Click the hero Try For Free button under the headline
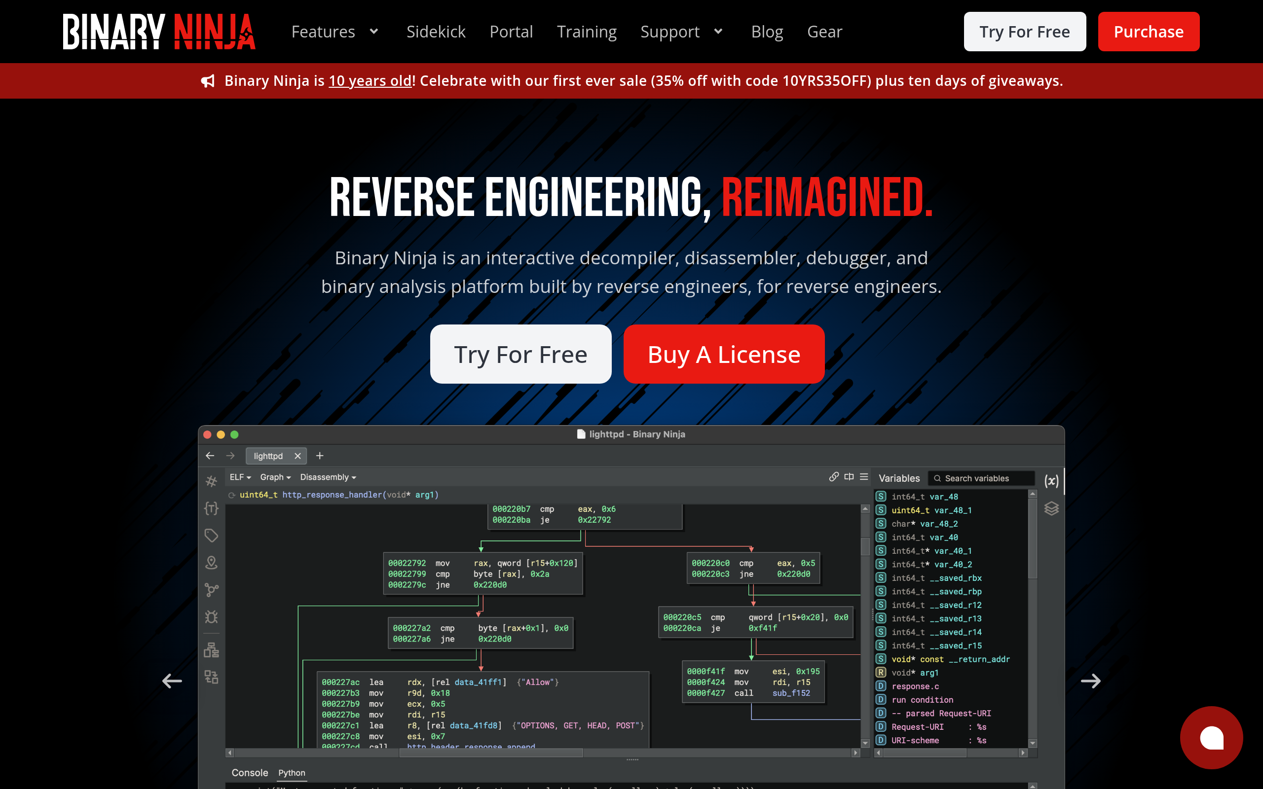The width and height of the screenshot is (1263, 789). coord(520,355)
